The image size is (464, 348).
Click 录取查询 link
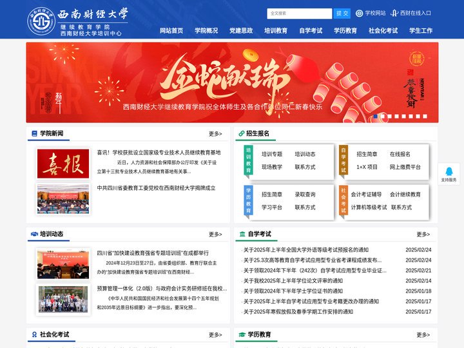pos(305,195)
